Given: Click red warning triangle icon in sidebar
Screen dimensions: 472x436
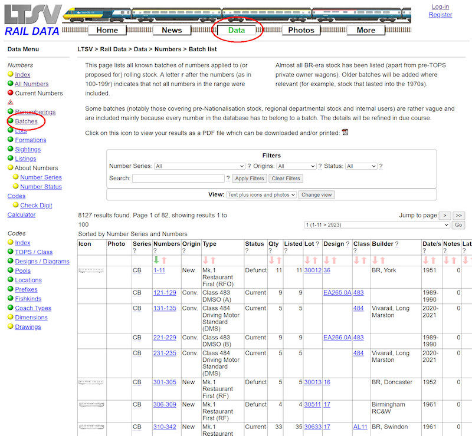Looking at the screenshot, I should click(x=11, y=103).
